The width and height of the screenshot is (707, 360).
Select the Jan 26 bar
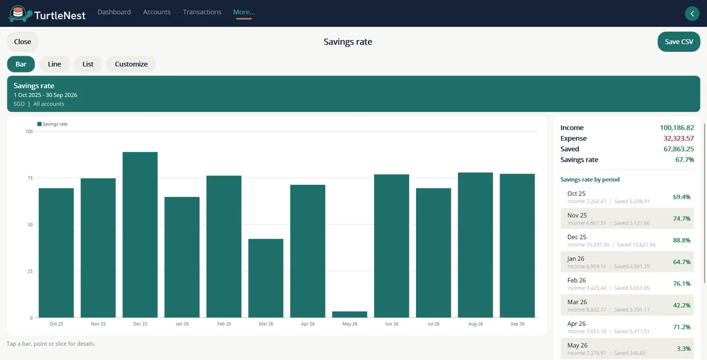(182, 257)
